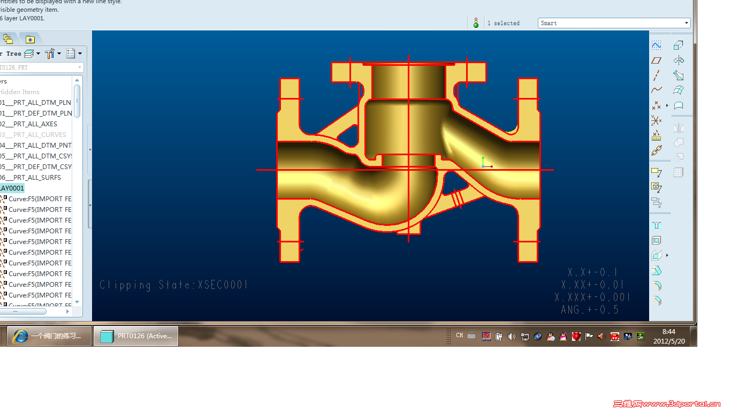Open the tree Settings dropdown with tools icon
Screen dimensions: 731x411
pos(53,54)
